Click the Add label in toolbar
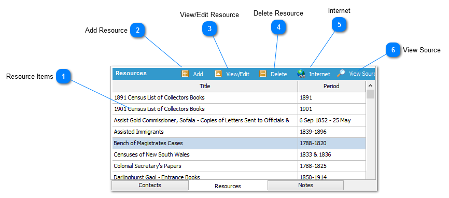The image size is (449, 198). click(198, 74)
